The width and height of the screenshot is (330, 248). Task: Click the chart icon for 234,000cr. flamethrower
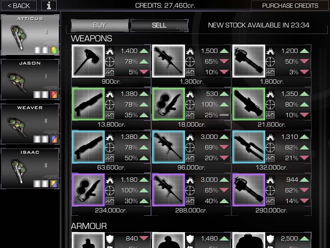click(x=110, y=201)
